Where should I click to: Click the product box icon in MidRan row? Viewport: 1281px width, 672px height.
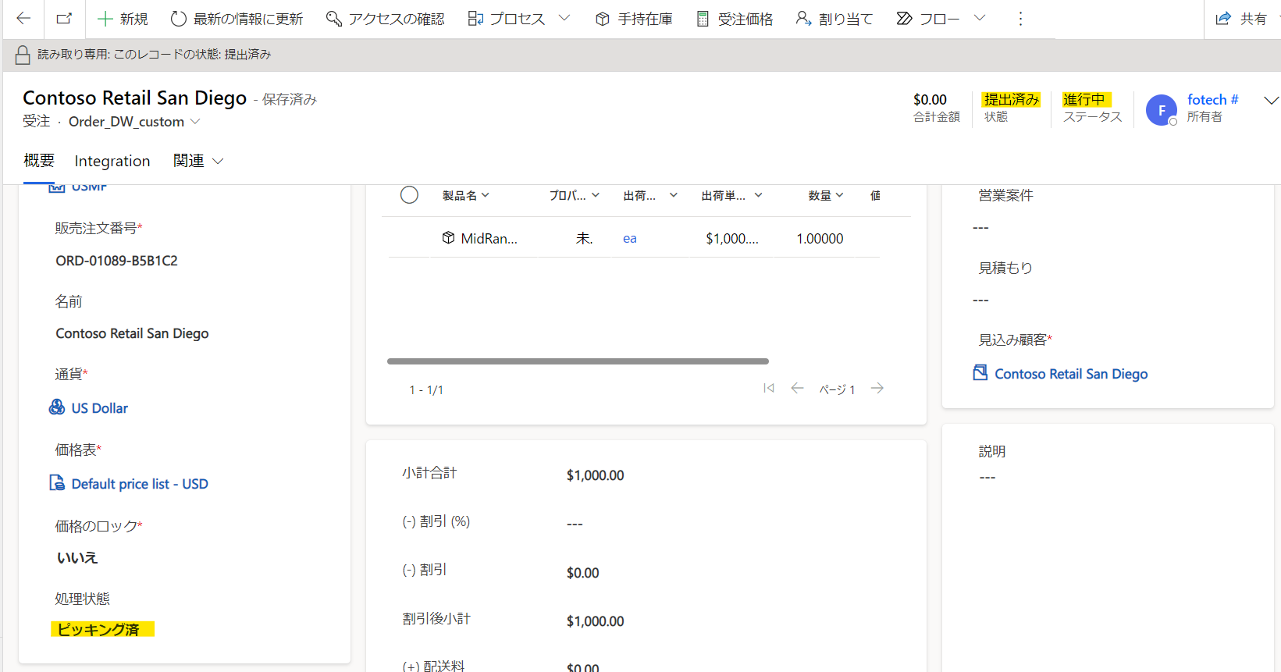click(448, 238)
